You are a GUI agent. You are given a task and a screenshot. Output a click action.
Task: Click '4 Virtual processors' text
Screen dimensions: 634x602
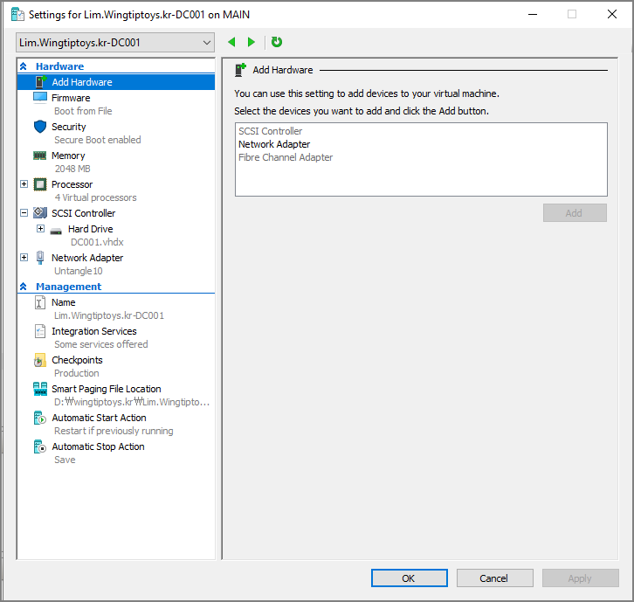[95, 197]
